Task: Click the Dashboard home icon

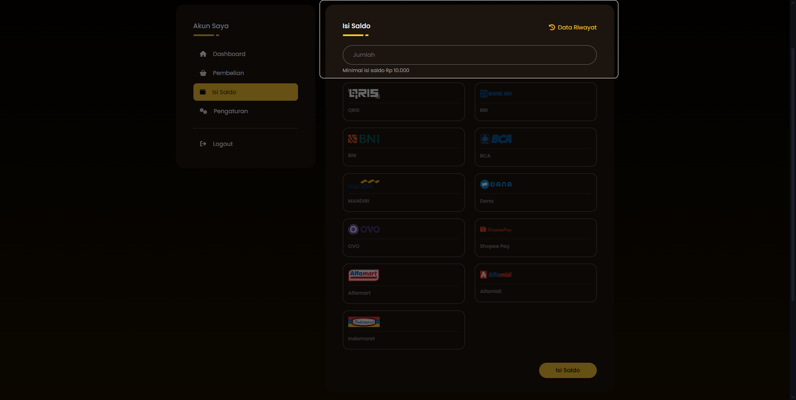Action: click(x=203, y=54)
